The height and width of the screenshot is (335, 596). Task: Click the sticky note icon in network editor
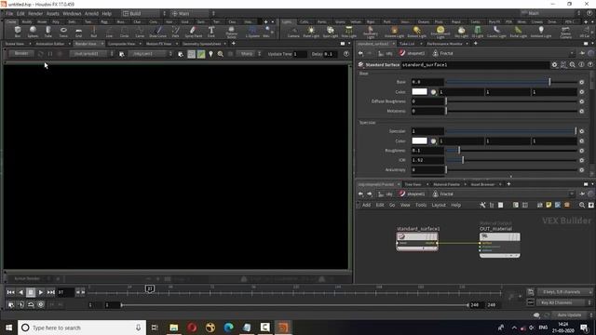tap(549, 205)
